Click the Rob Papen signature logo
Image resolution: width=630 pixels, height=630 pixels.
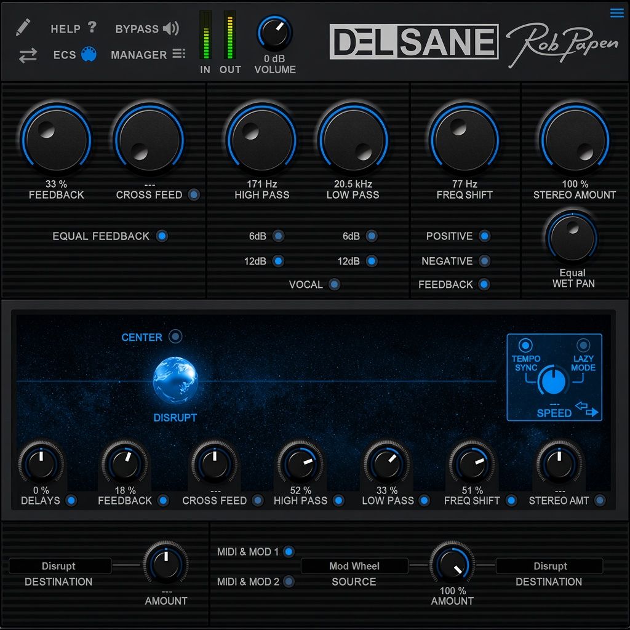point(562,45)
